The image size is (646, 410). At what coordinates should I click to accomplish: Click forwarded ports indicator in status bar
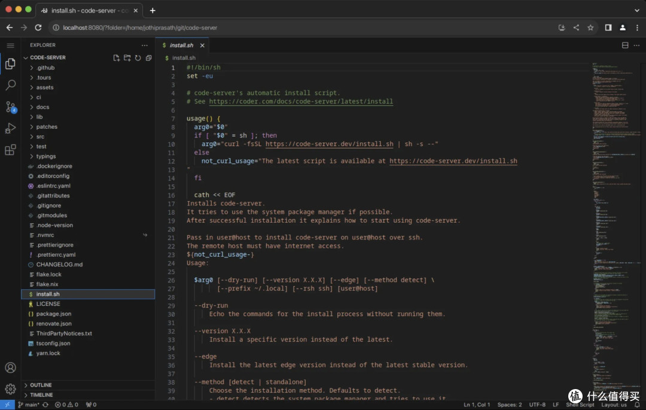pyautogui.click(x=91, y=405)
